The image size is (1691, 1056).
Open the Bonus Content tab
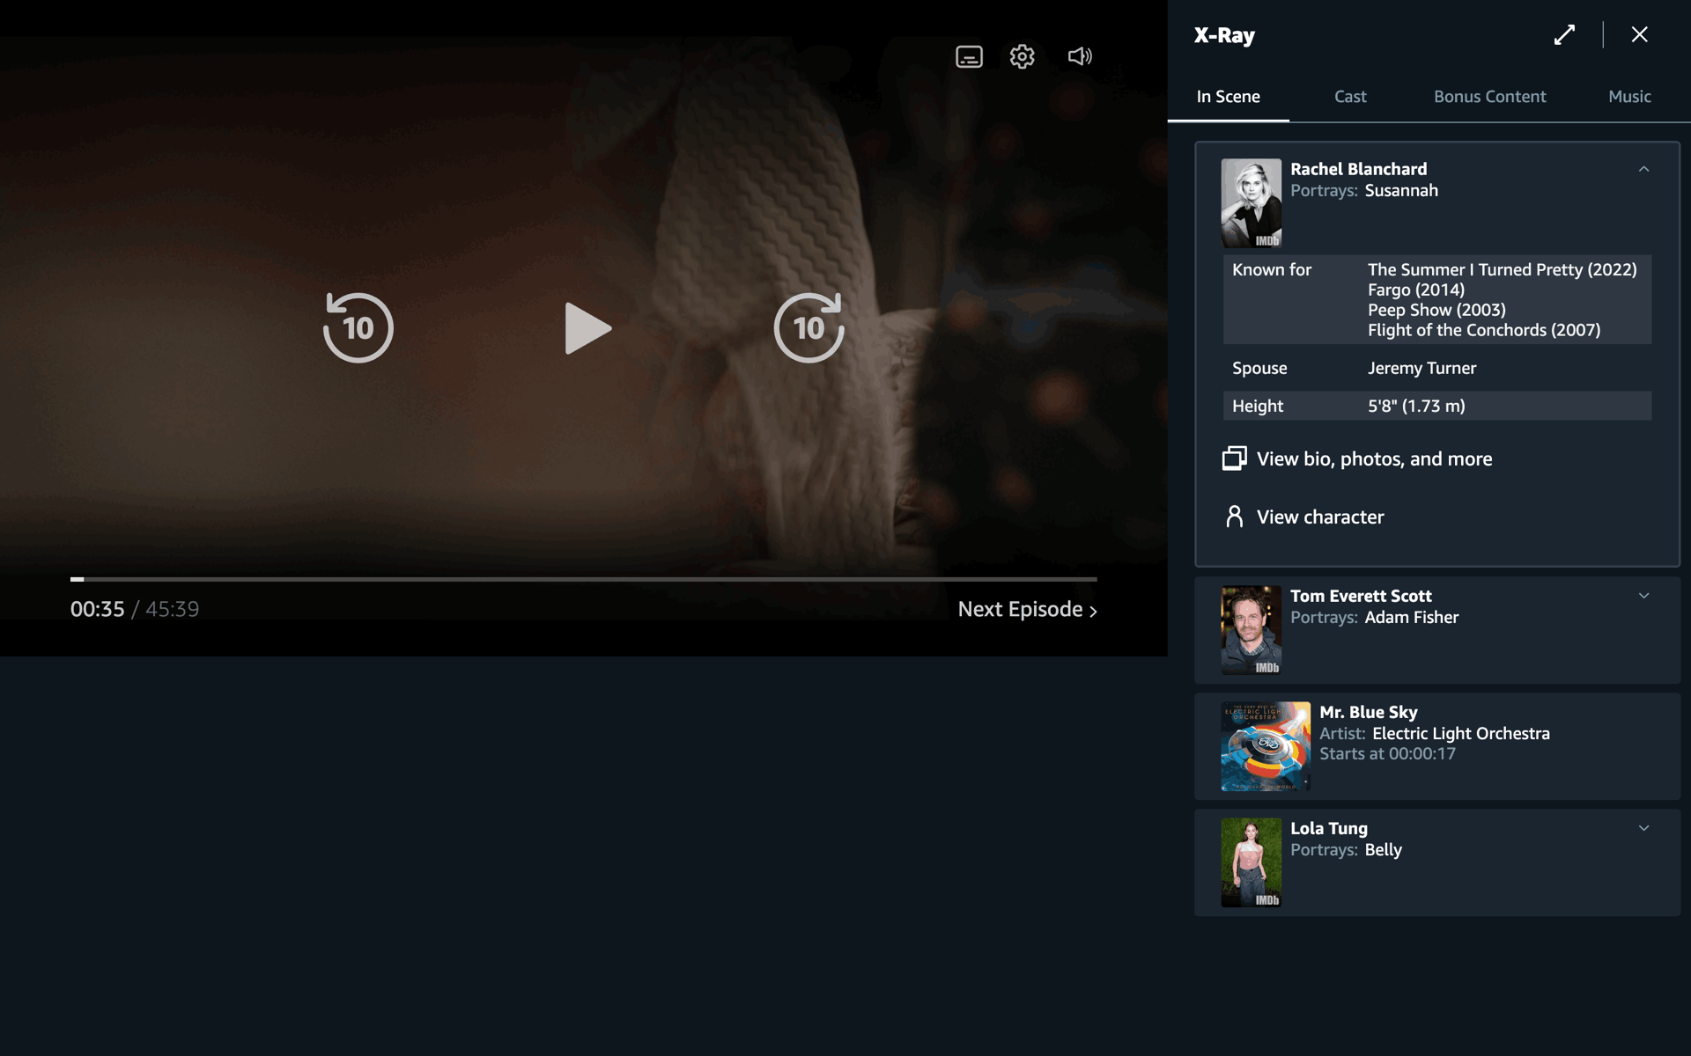click(1489, 97)
